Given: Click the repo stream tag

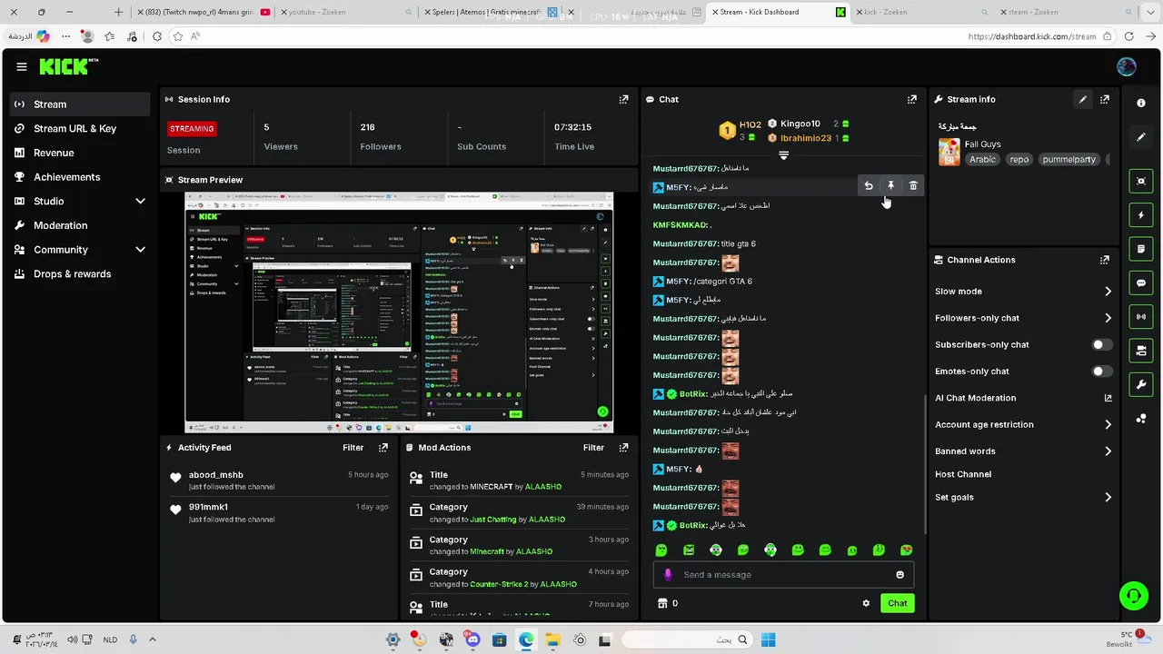Looking at the screenshot, I should point(1019,159).
